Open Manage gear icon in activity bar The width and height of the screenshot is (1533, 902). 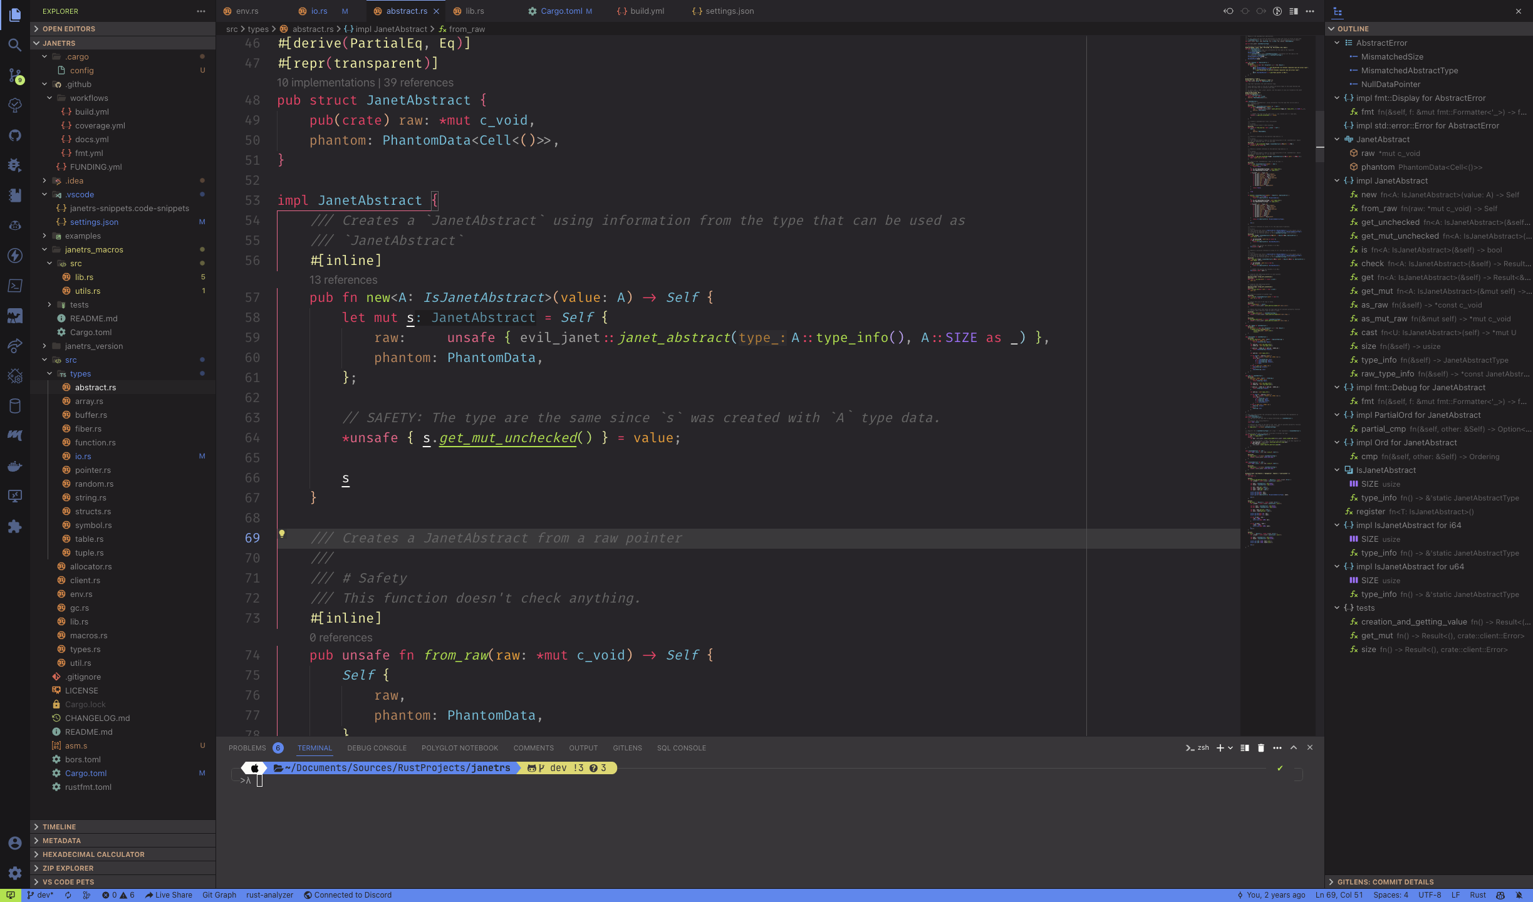[15, 873]
